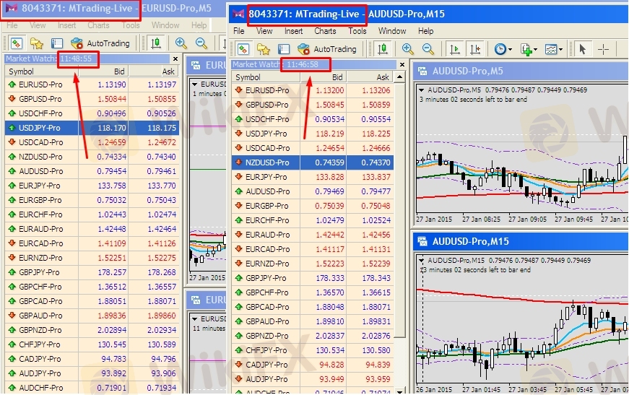629x395 pixels.
Task: Zoom in using EURUSD-Pro,M5 window toolbar
Action: pos(181,43)
